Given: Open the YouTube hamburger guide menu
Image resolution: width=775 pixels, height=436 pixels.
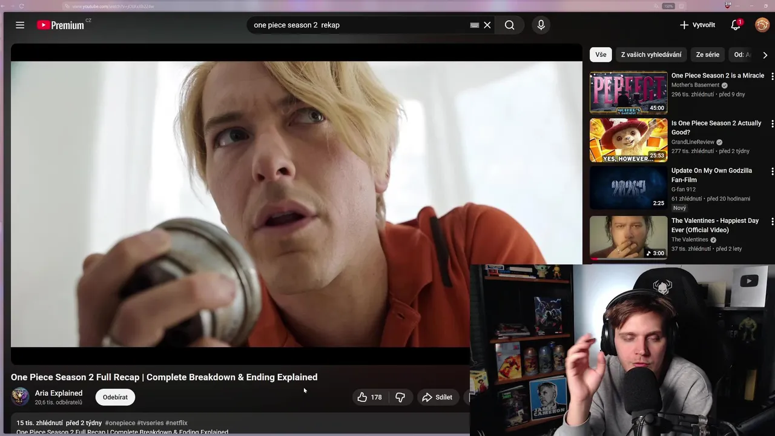Looking at the screenshot, I should pos(20,25).
